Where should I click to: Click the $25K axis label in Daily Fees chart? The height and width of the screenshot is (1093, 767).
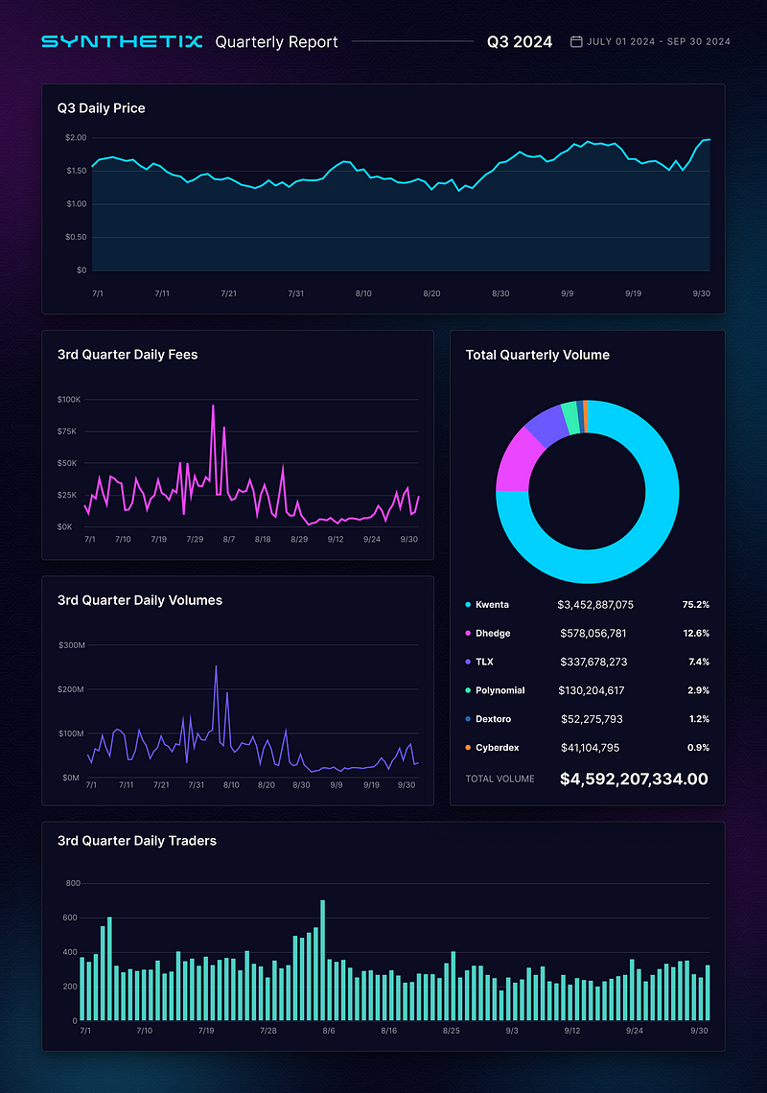pos(67,496)
